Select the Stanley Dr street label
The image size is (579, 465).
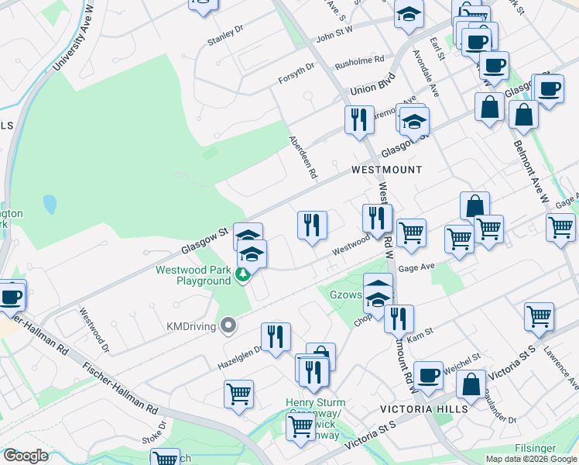click(225, 35)
